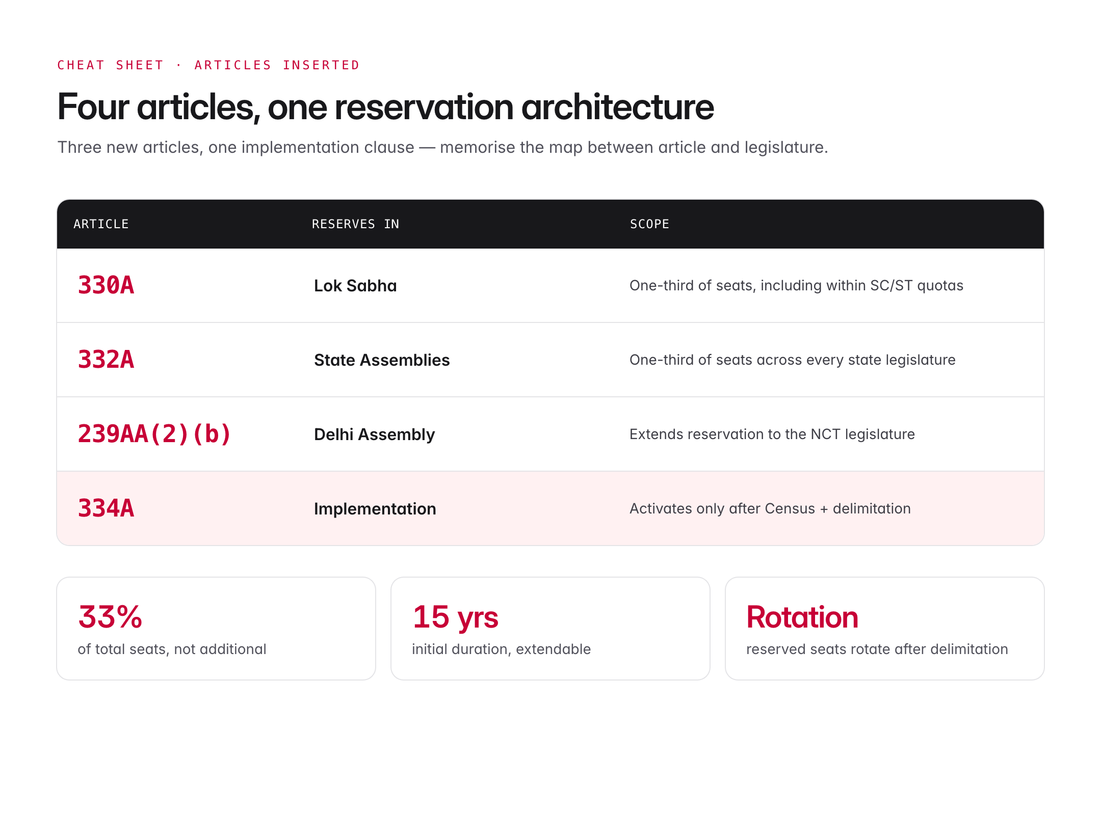
Task: Click the highlighted 334A article code
Action: point(106,508)
